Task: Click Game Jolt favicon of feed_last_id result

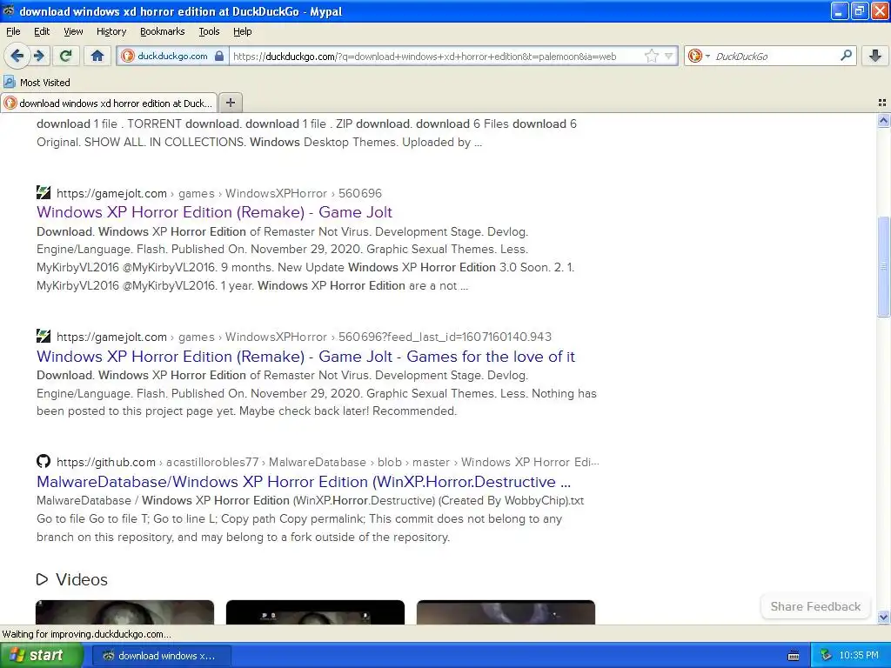Action: pyautogui.click(x=44, y=337)
